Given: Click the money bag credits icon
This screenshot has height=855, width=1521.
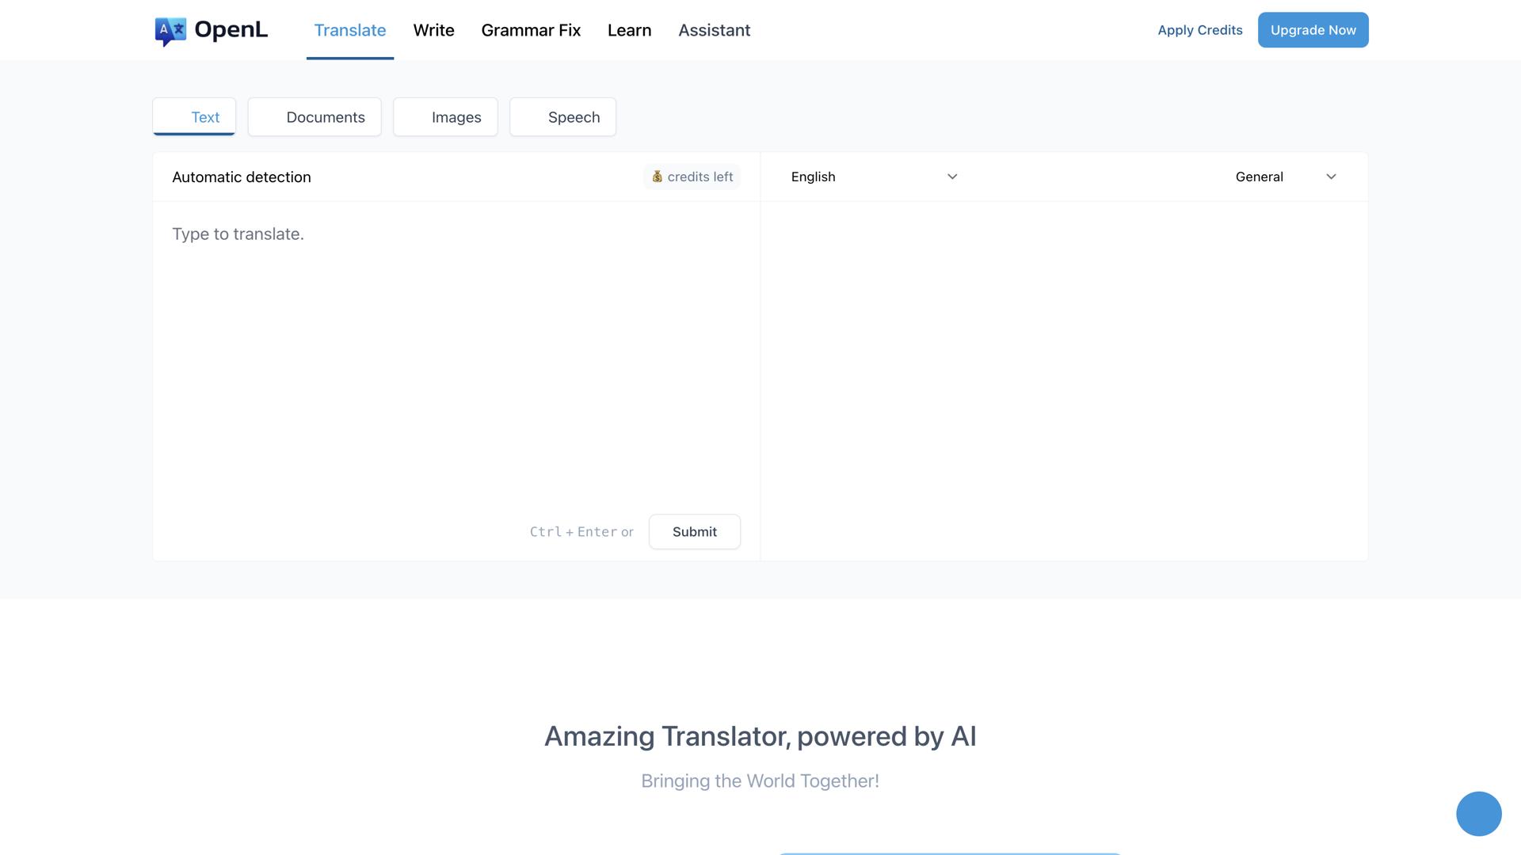Looking at the screenshot, I should [x=657, y=177].
